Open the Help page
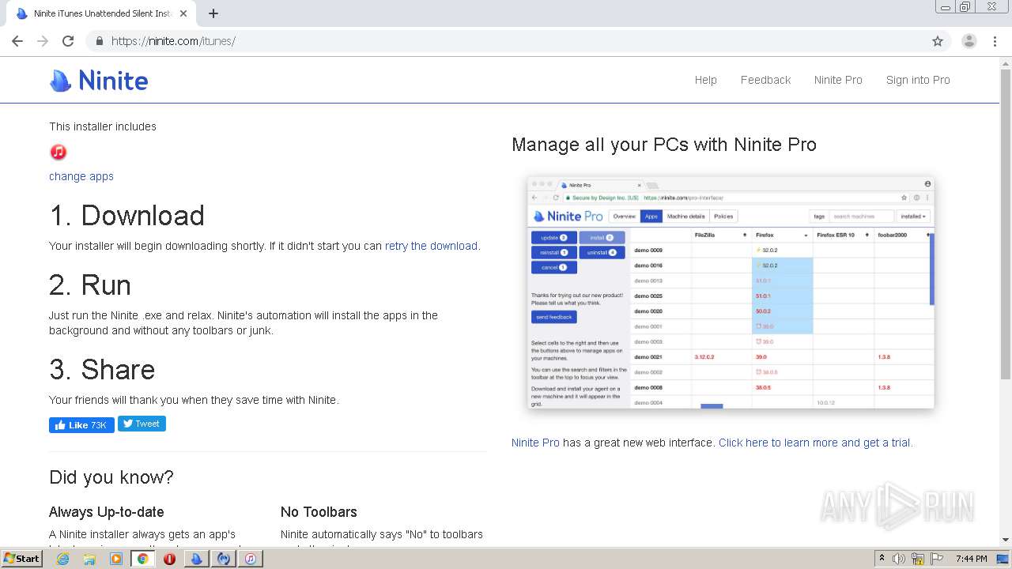The height and width of the screenshot is (569, 1012). [x=705, y=80]
